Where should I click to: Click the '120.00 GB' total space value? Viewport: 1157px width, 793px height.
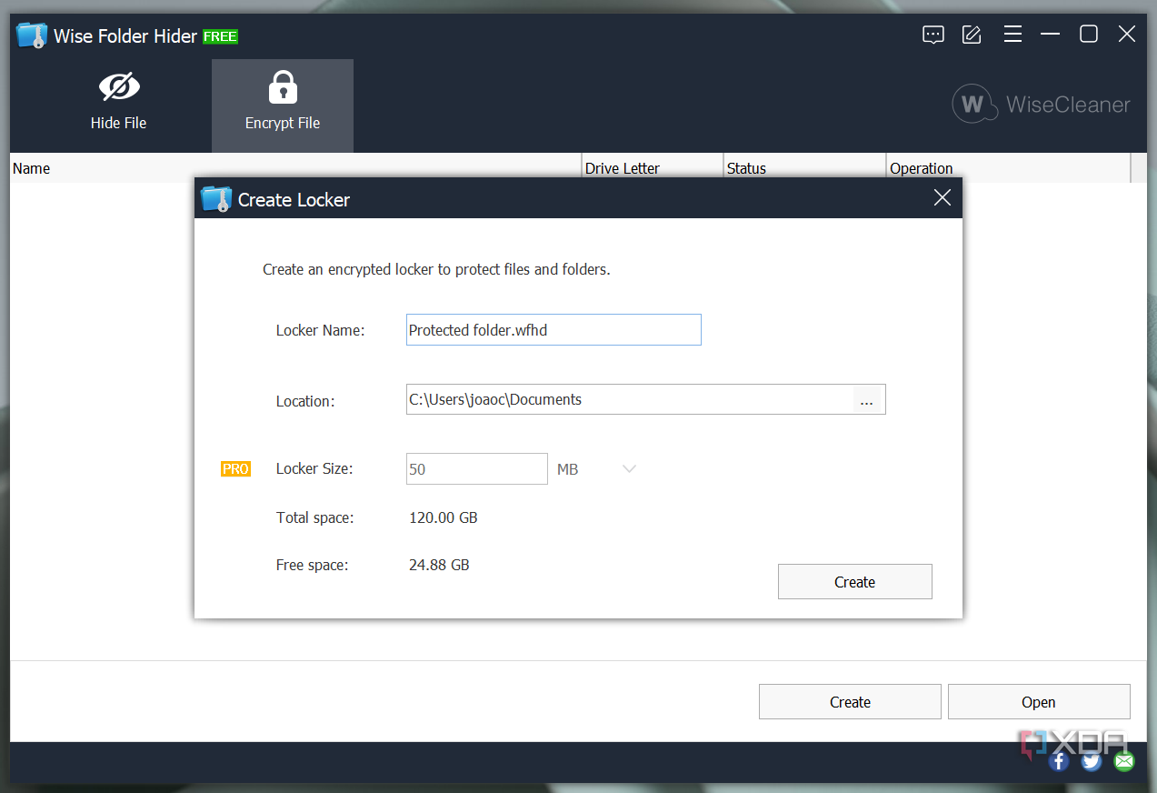(x=444, y=517)
